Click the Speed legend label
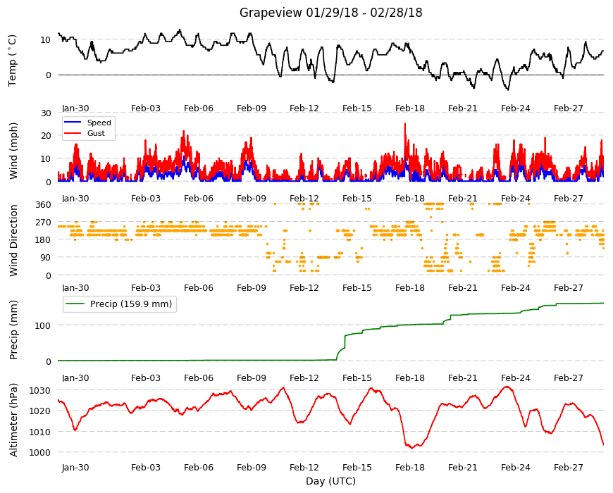This screenshot has width=613, height=493. 99,123
